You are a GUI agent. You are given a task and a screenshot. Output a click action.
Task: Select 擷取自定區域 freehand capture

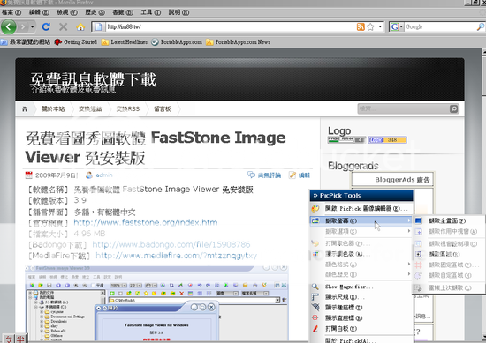pos(449,275)
